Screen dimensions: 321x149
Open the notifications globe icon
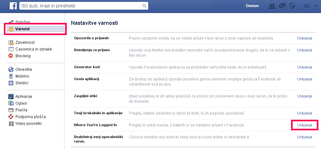click(x=292, y=6)
